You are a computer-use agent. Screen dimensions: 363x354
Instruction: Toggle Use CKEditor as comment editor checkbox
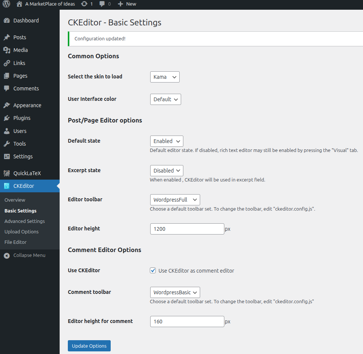coord(153,270)
